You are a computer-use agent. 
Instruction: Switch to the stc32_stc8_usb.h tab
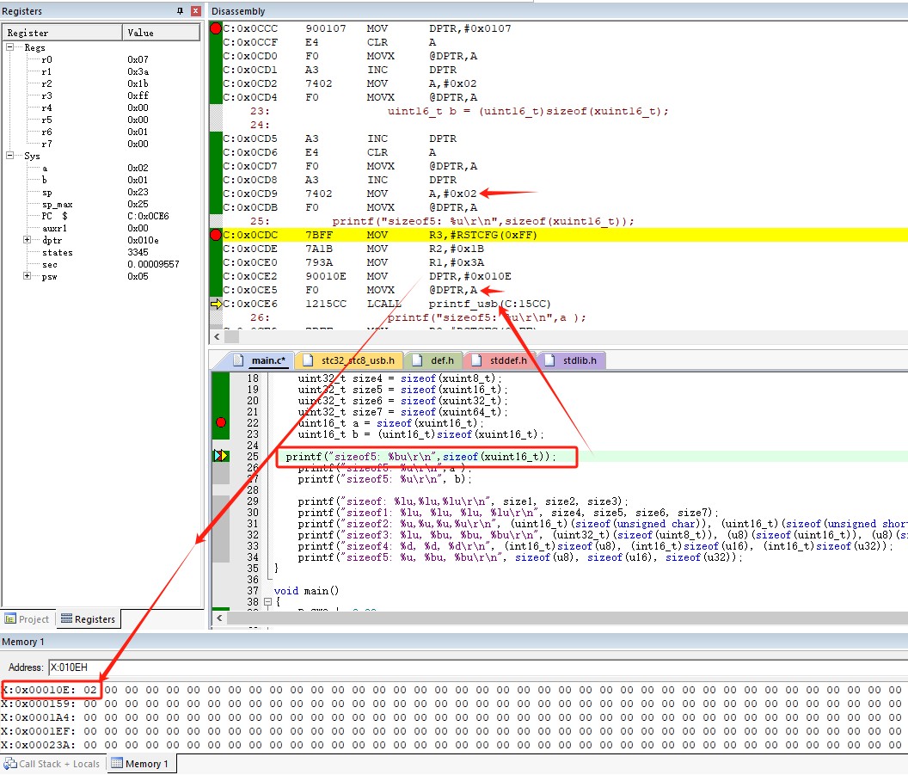(x=357, y=360)
